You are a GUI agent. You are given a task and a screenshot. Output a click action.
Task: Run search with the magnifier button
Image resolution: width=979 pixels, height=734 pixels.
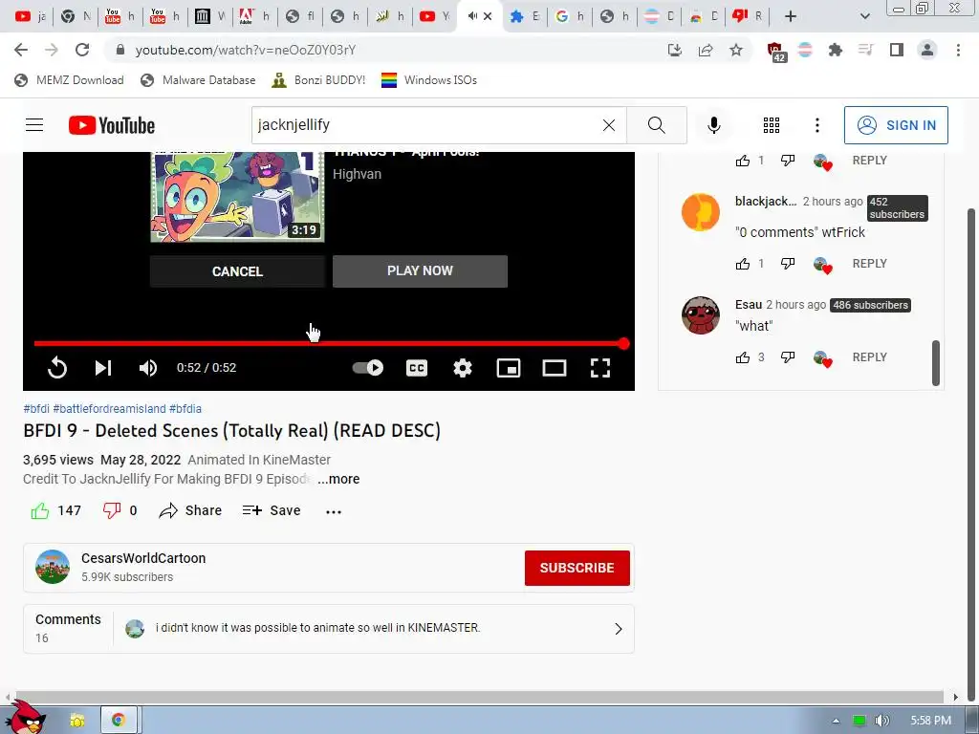pos(656,125)
